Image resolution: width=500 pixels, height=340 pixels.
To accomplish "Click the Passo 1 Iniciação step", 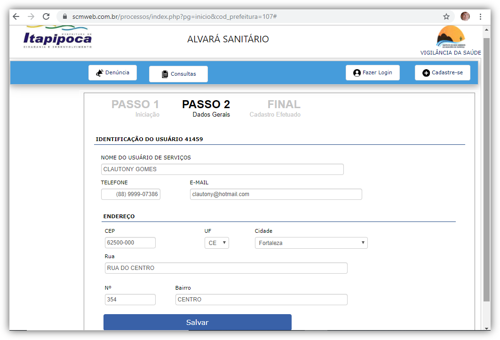I will pyautogui.click(x=135, y=108).
